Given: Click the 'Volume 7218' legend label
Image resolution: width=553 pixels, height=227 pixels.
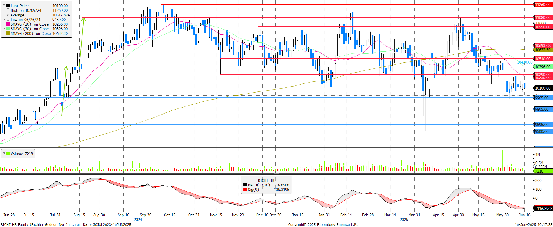Looking at the screenshot, I should point(22,154).
